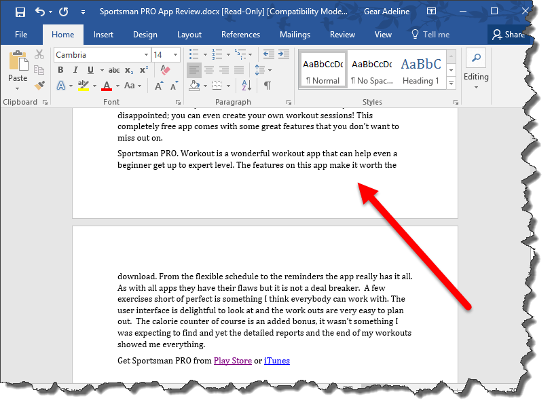Toggle Superscript formatting
552x409 pixels.
(x=144, y=70)
